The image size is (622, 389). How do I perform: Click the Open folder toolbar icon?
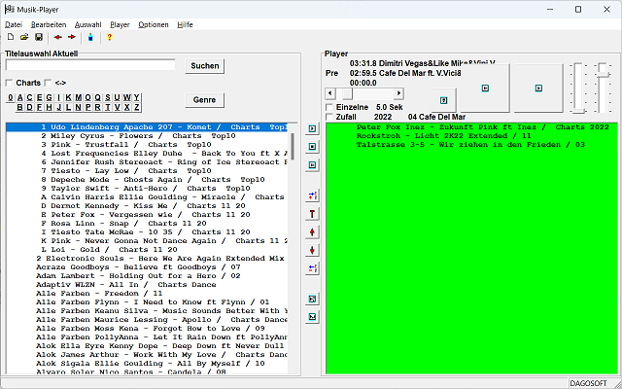pyautogui.click(x=24, y=37)
